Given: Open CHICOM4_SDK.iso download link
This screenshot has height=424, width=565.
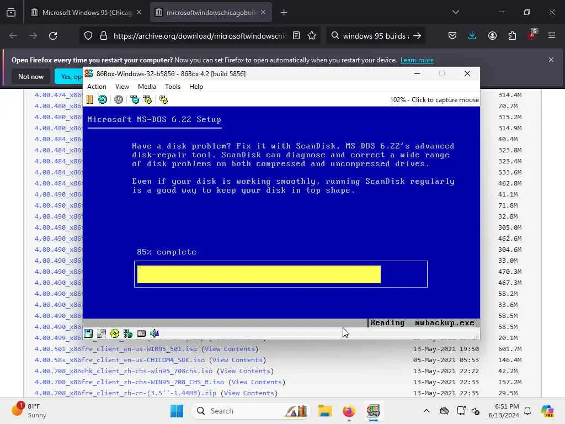Looking at the screenshot, I should click(x=119, y=360).
